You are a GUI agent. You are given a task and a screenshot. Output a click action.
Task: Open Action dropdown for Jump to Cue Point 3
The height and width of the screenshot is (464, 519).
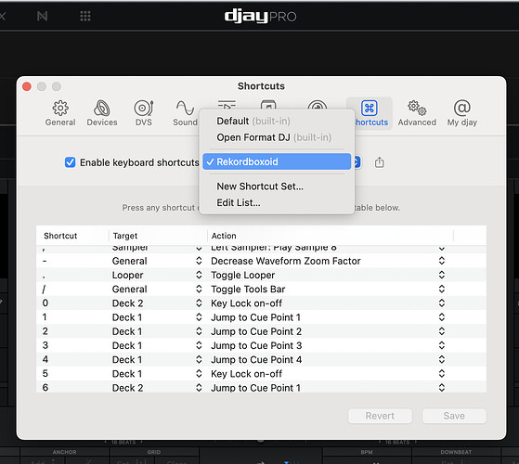(442, 345)
